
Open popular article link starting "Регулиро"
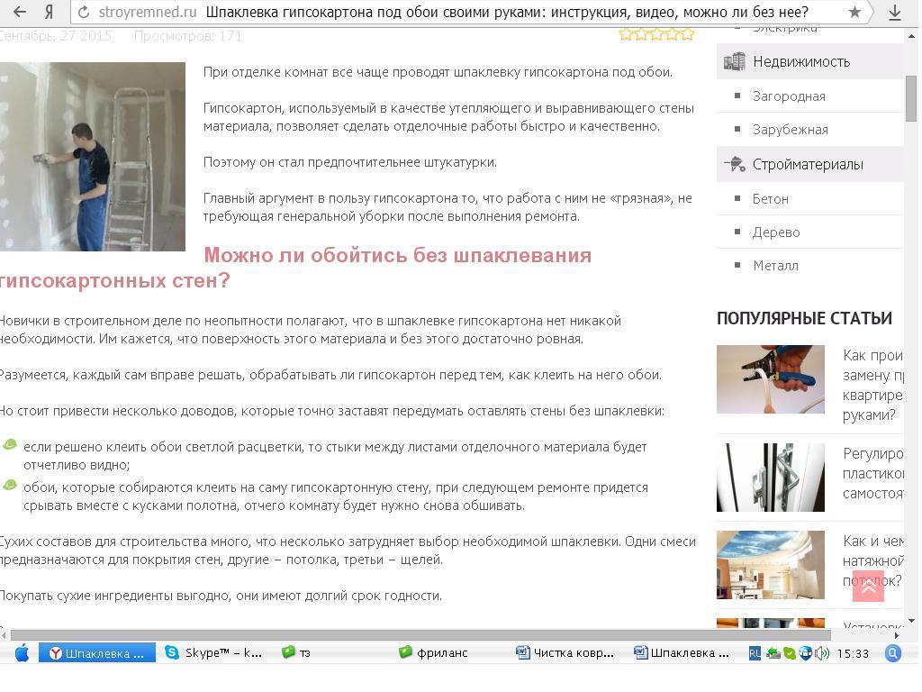(873, 473)
